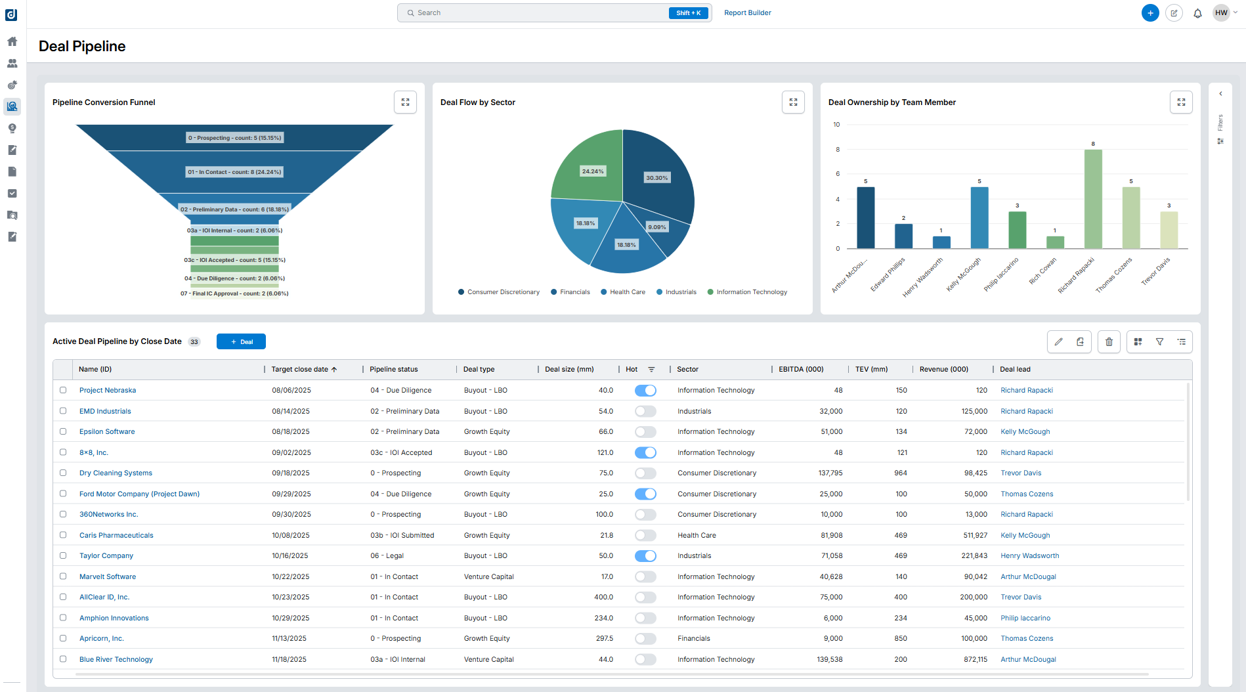Enable Hot toggle for EMD Industrials
Viewport: 1246px width, 692px height.
[645, 411]
